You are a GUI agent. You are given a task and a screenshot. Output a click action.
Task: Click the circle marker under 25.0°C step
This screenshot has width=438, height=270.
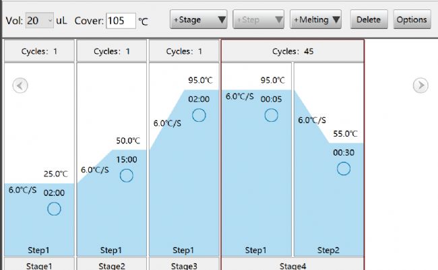click(55, 209)
